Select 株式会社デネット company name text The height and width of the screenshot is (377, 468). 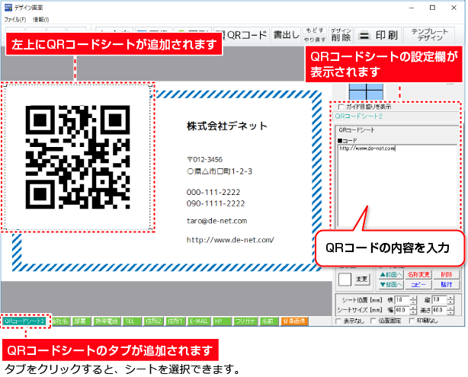(x=227, y=126)
